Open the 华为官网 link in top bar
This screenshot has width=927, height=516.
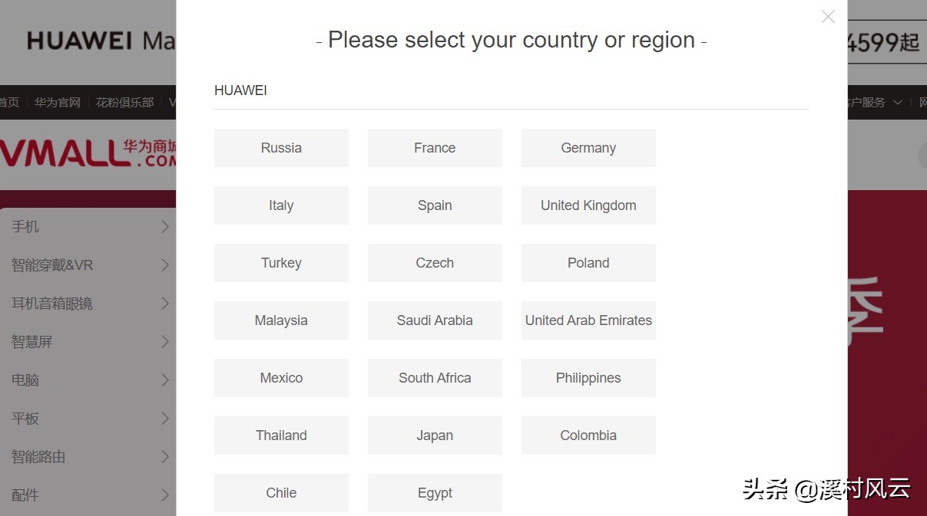[58, 102]
